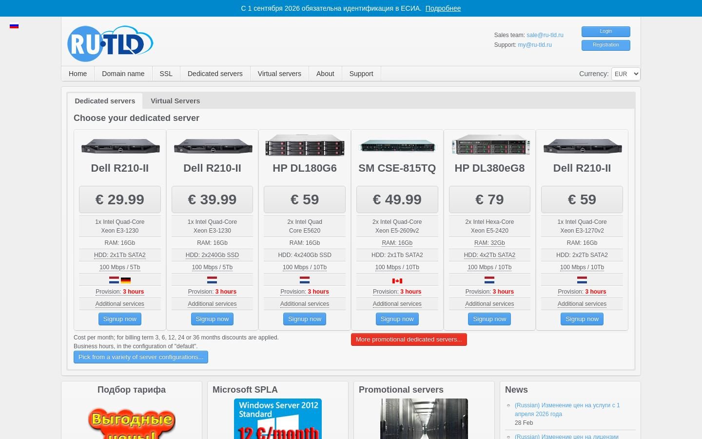Click the Windows Server 2012 Standard banner image
This screenshot has height=439, width=702.
pos(278,419)
